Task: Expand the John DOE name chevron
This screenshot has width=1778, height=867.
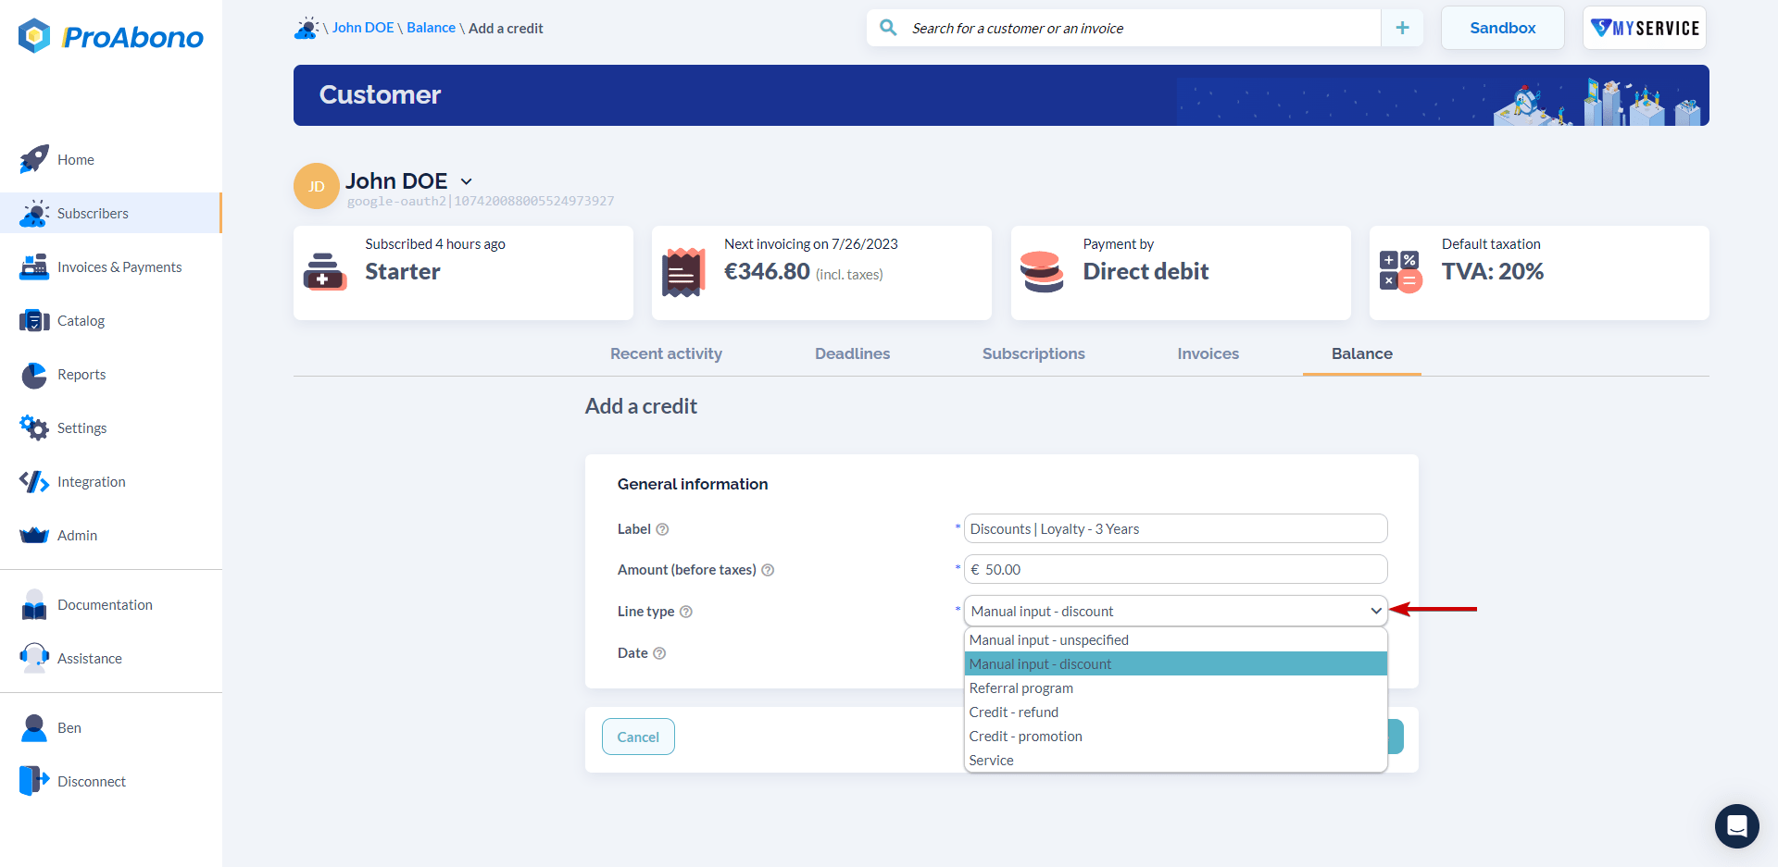Action: pyautogui.click(x=466, y=181)
